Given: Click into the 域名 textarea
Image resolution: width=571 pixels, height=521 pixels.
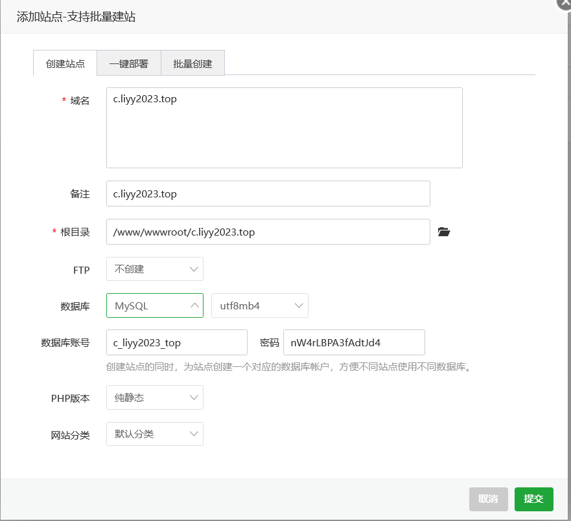Looking at the screenshot, I should click(285, 127).
